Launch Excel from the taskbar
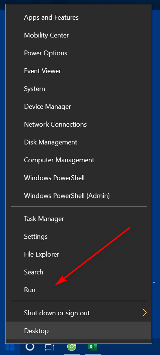Viewport: 160px width, 355px height. click(x=92, y=347)
